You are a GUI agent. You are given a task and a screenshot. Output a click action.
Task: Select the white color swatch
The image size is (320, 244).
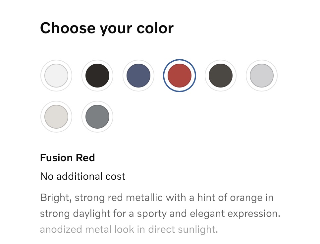click(56, 76)
